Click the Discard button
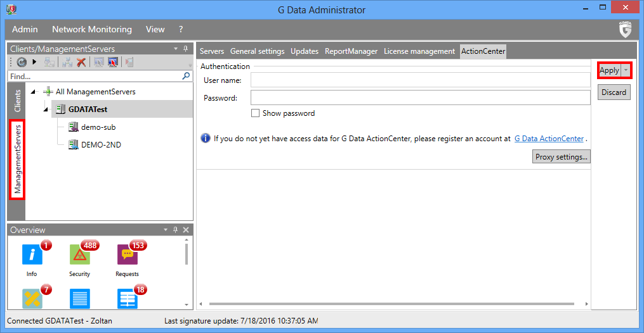644x333 pixels. click(614, 92)
